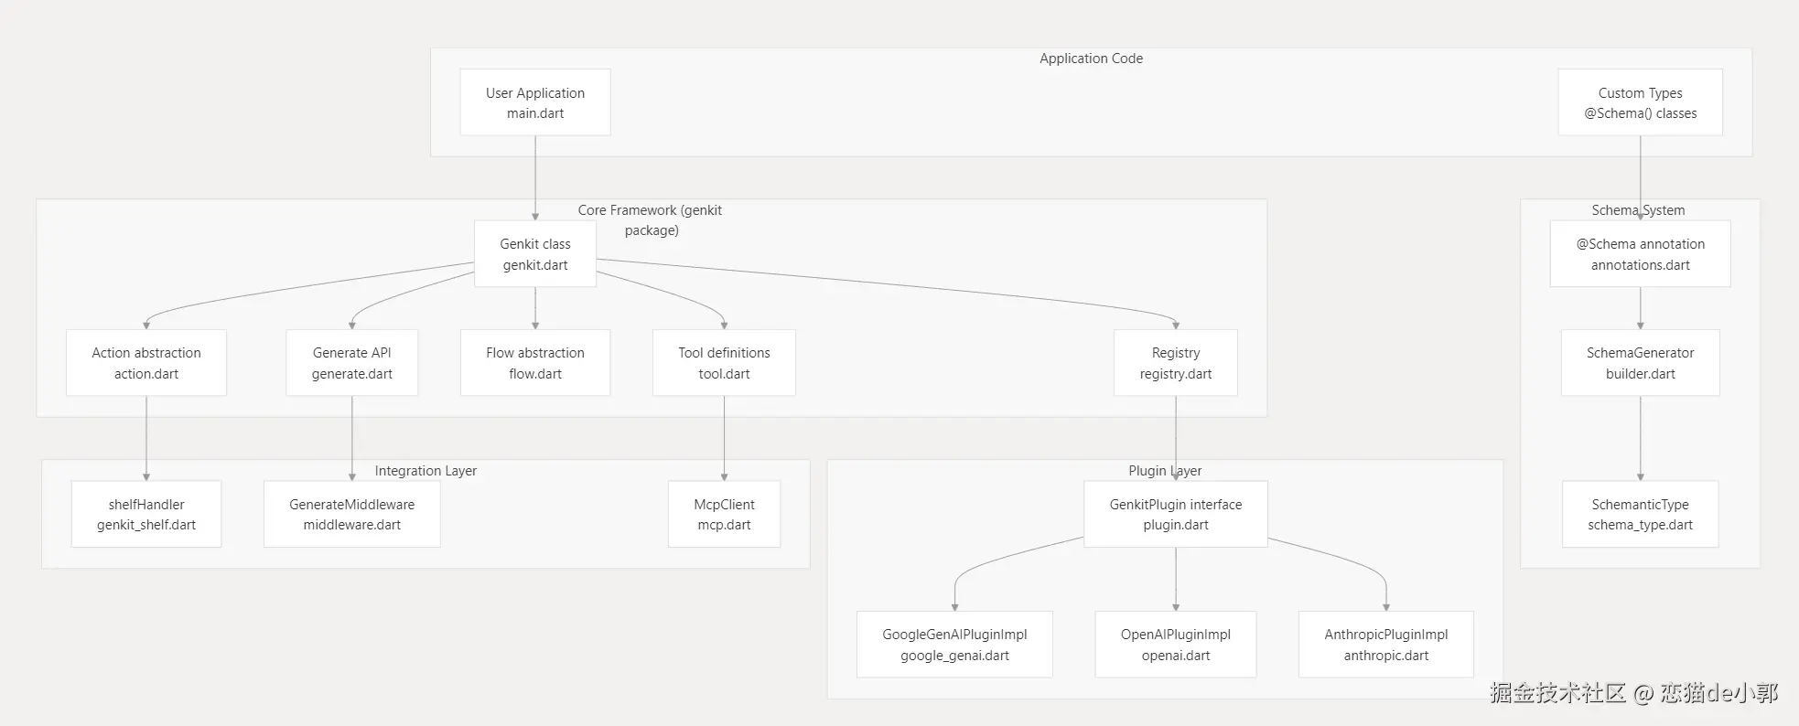Click the Application Code group label
The height and width of the screenshot is (726, 1799).
click(1091, 59)
